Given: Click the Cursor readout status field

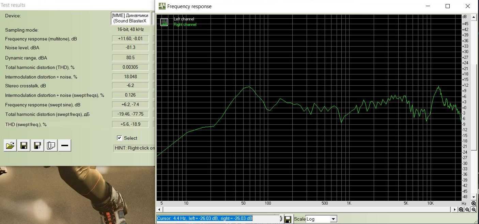Looking at the screenshot, I should pos(218,219).
